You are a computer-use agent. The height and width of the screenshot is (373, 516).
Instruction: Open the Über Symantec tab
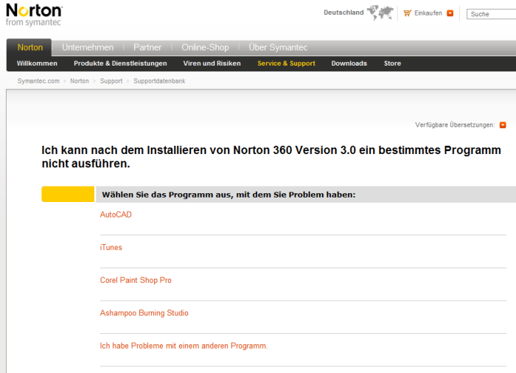[x=278, y=47]
